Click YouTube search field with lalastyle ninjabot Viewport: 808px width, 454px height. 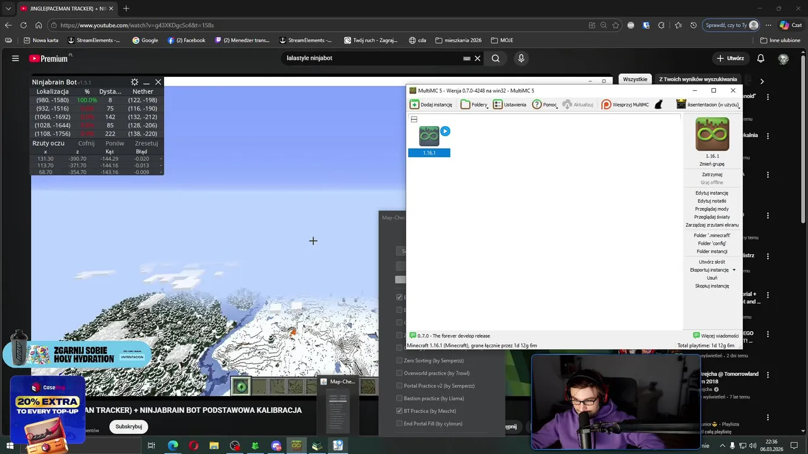(x=372, y=58)
